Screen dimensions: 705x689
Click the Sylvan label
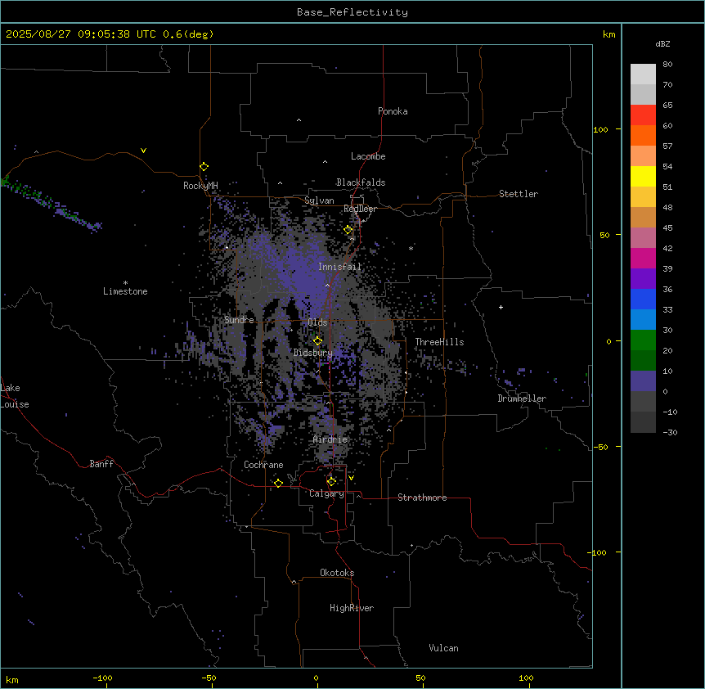[x=319, y=200]
